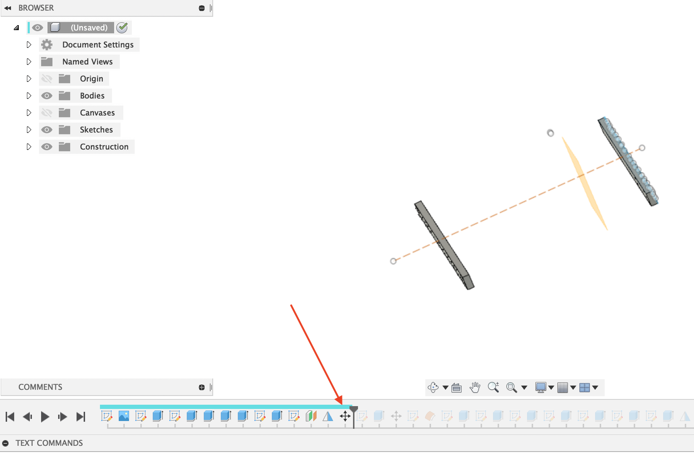Hide the Construction folder
Screen dimensions: 694x460
coord(47,147)
